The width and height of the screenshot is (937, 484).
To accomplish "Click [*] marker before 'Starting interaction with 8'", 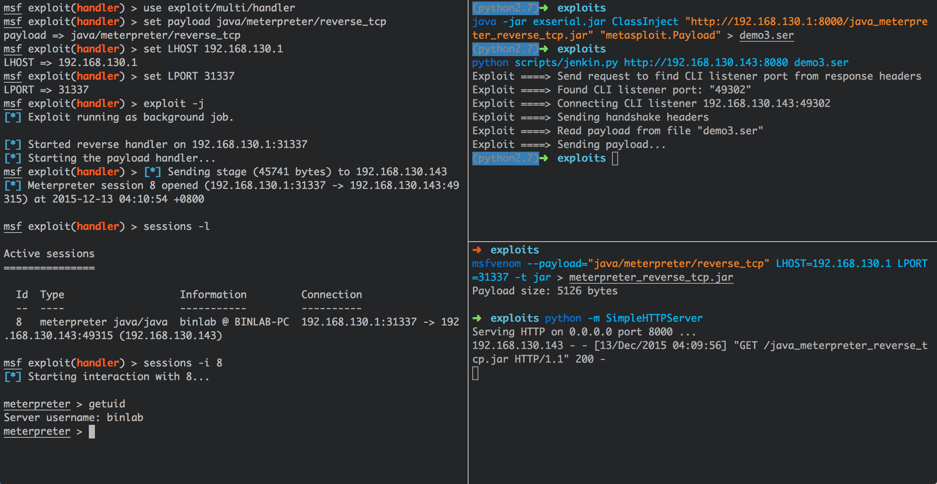I will point(13,377).
